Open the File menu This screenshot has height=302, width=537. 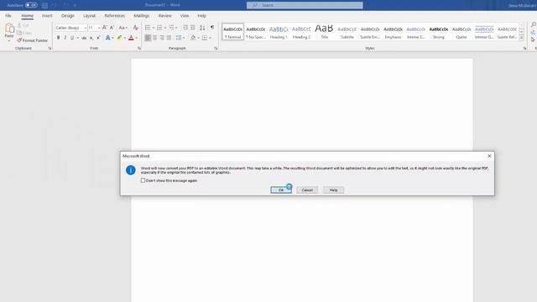point(8,16)
